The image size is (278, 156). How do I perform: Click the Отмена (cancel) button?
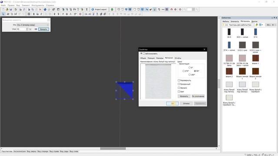(186, 104)
